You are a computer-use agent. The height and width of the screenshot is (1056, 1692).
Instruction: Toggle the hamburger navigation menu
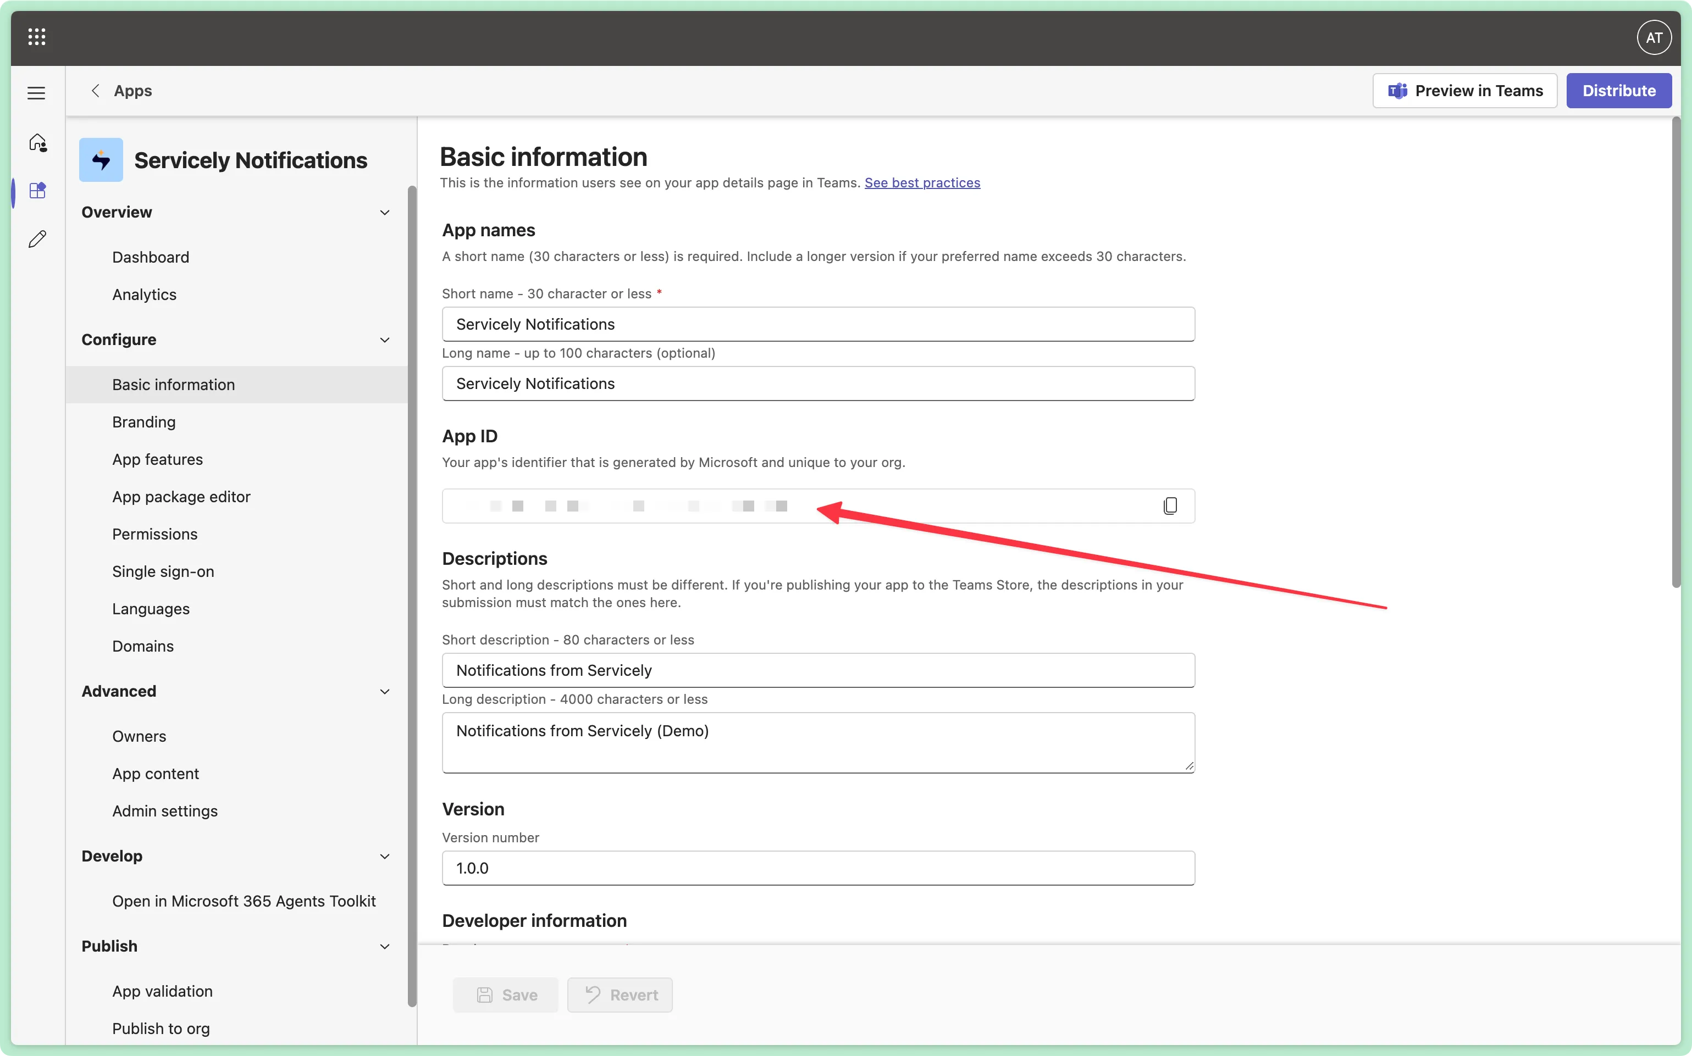click(x=36, y=93)
